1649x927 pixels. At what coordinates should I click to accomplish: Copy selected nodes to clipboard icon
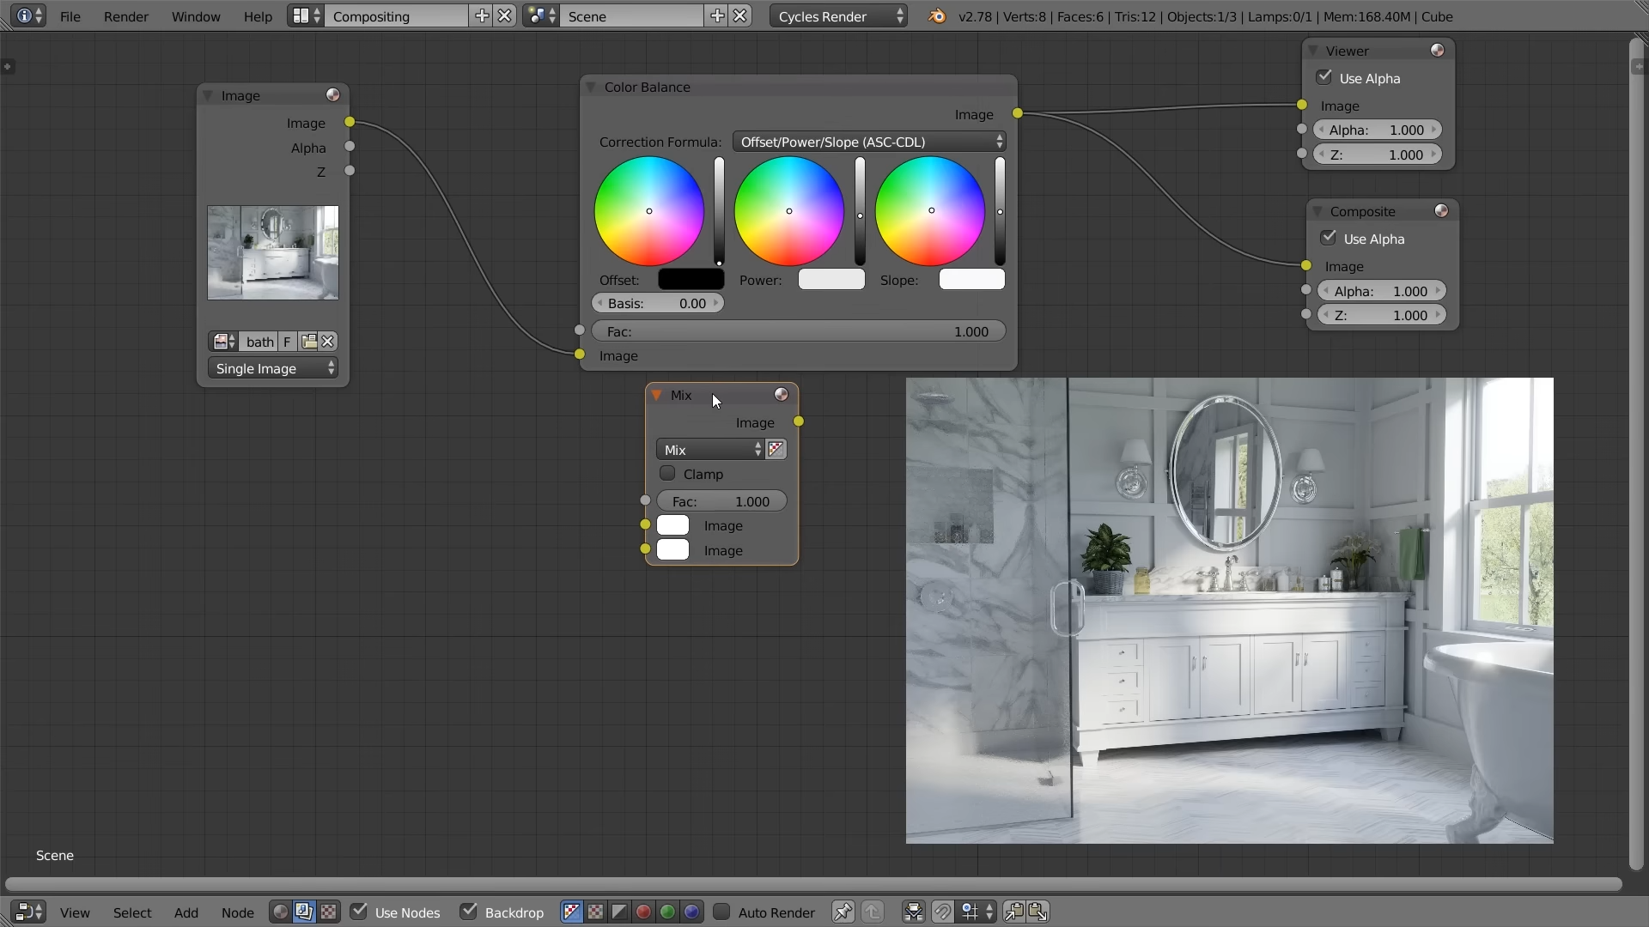coord(1014,912)
